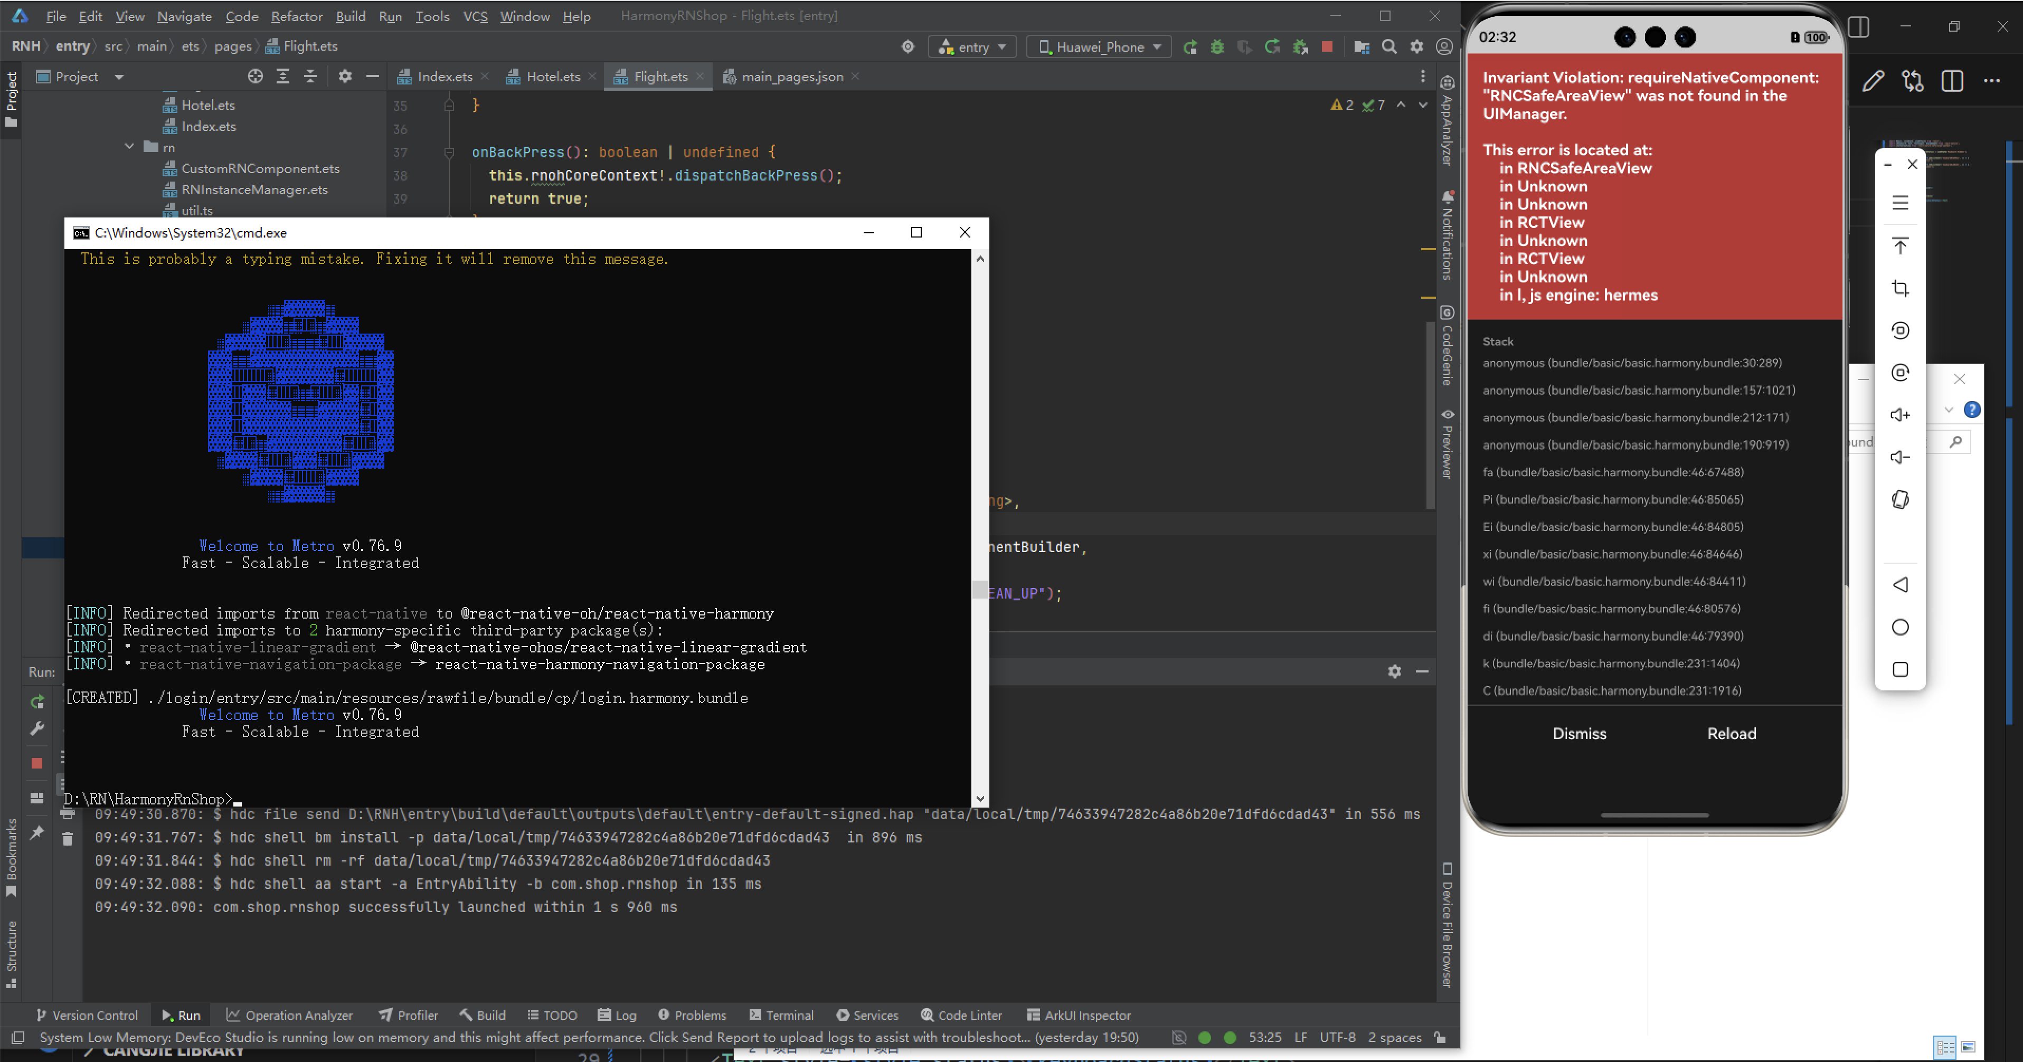The height and width of the screenshot is (1062, 2023).
Task: Collapse the rn folder in project tree
Action: [x=129, y=147]
